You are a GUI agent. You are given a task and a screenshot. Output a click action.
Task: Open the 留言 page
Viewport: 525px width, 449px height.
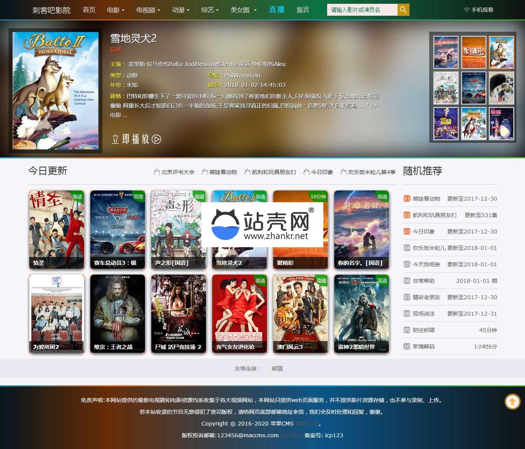click(303, 10)
